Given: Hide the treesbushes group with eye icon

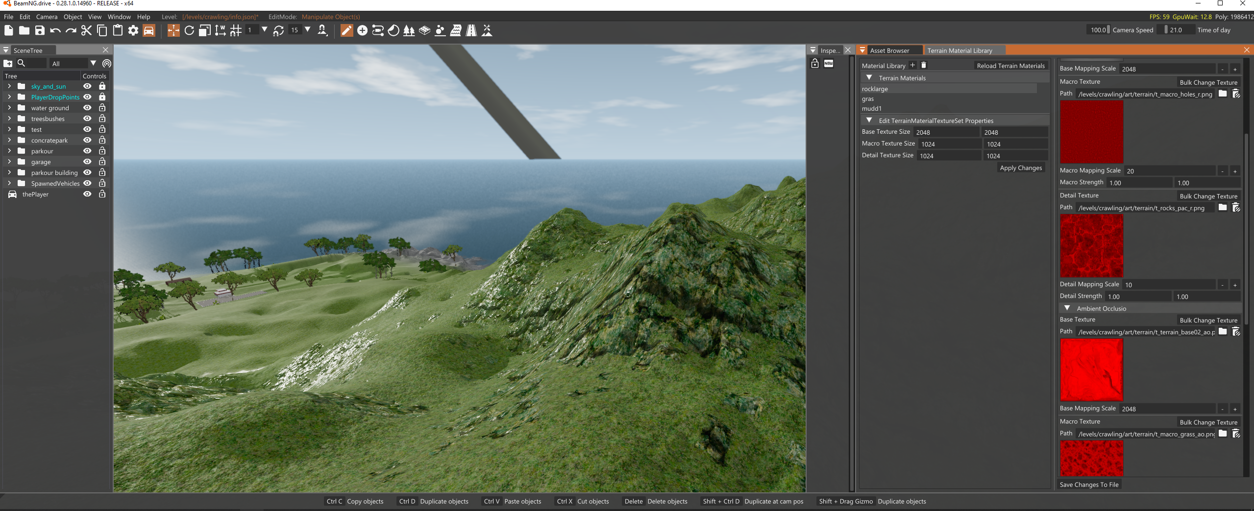Looking at the screenshot, I should (x=87, y=119).
